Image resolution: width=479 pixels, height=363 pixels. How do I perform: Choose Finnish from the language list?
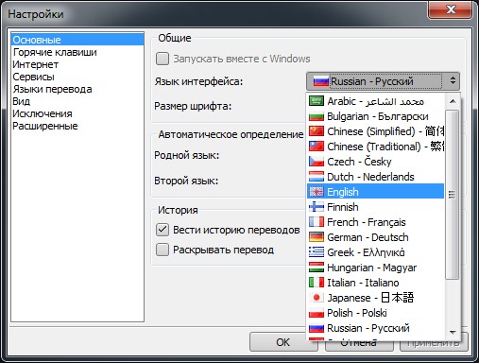pos(375,207)
